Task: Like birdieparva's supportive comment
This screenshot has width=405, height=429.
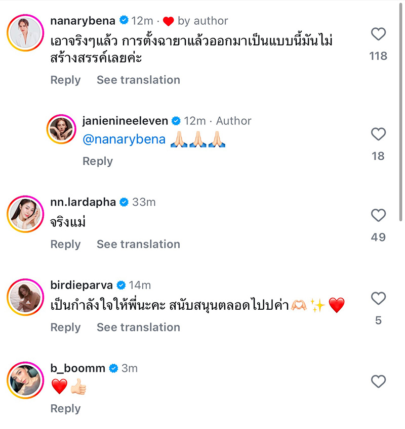Action: [378, 298]
